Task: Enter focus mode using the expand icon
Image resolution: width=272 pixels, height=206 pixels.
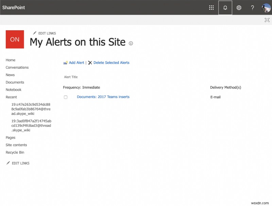Action: pos(267,20)
